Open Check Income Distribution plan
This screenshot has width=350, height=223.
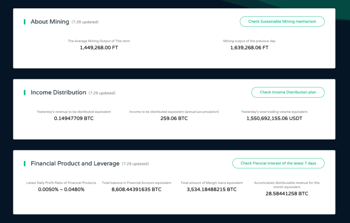pos(288,92)
